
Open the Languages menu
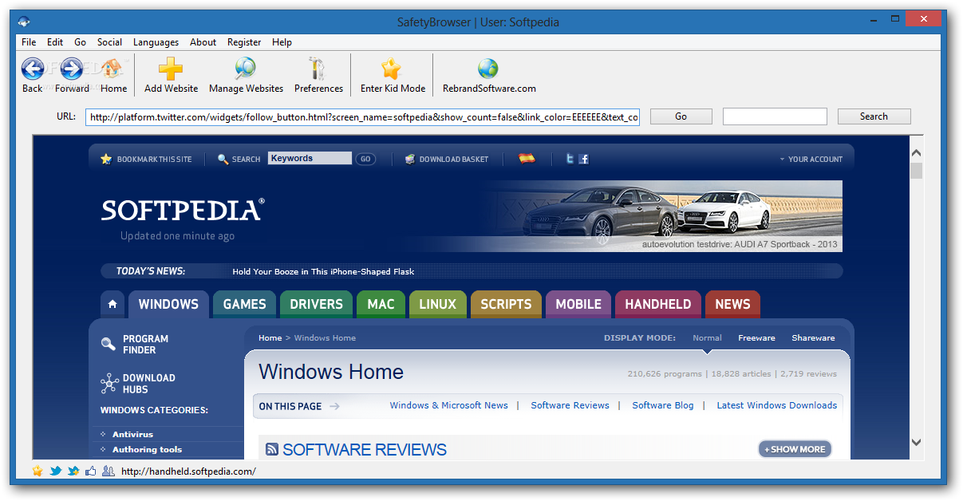156,42
